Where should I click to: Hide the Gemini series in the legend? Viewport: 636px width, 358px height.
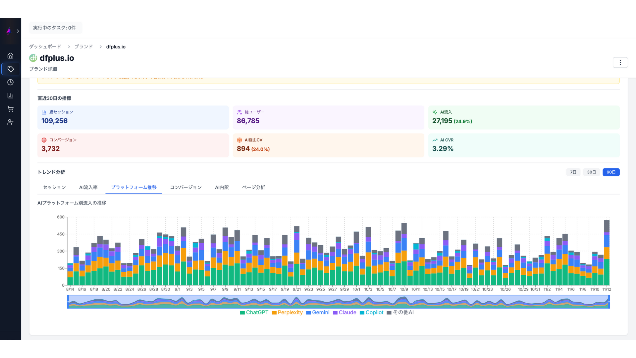pos(318,313)
